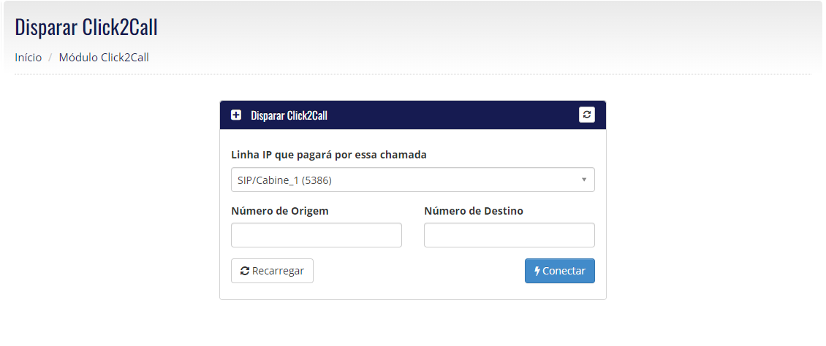Viewport: 826px width, 346px height.
Task: Click the circular arrows icon inside Recarregar
Action: pos(244,271)
